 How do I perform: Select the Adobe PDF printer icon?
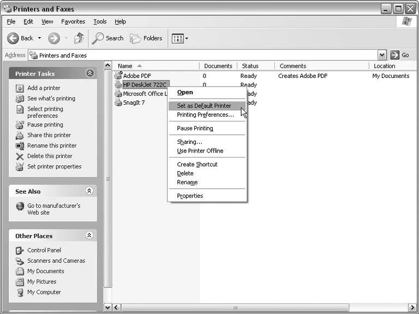[x=118, y=76]
